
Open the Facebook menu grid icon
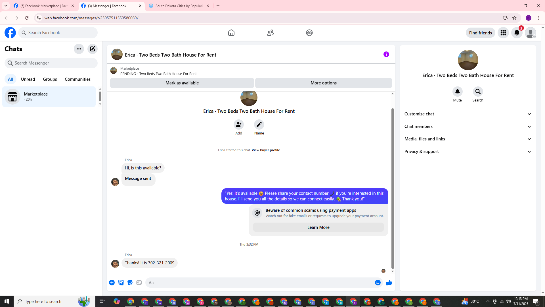[503, 33]
